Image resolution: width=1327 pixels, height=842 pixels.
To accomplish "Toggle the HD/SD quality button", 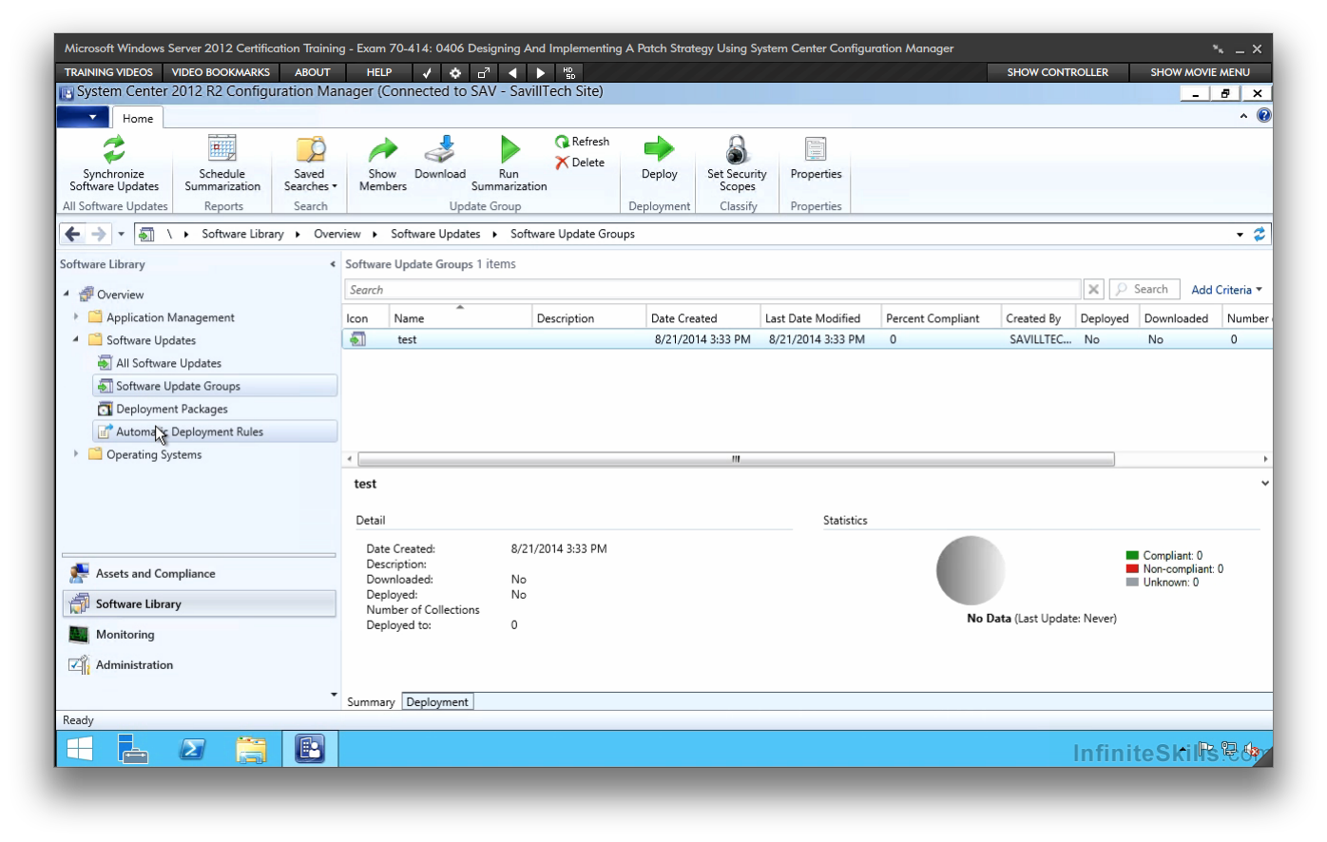I will [x=569, y=72].
